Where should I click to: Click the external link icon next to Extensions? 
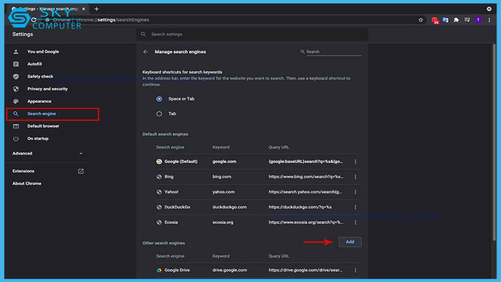click(x=81, y=171)
